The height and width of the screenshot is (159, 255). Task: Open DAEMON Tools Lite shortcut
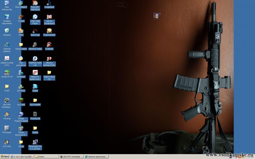[x=35, y=59]
